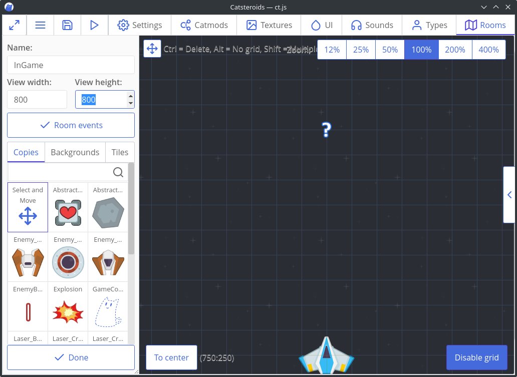The height and width of the screenshot is (377, 517).
Task: Save the project with the floppy disk icon
Action: tap(67, 25)
